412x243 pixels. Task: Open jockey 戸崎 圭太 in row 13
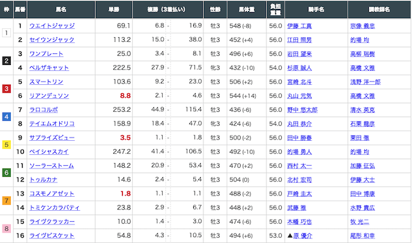(x=299, y=194)
